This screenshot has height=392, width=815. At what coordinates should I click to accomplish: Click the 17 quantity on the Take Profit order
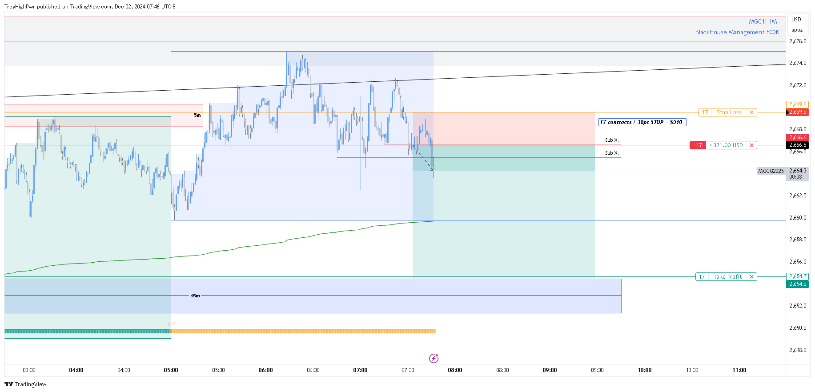point(702,277)
